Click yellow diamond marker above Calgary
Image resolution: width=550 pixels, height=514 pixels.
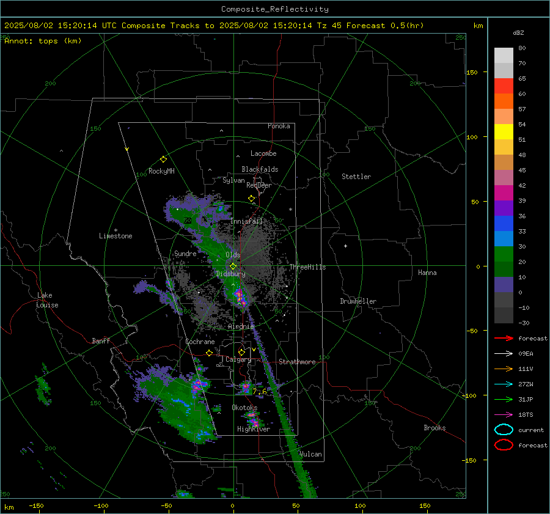(x=241, y=352)
